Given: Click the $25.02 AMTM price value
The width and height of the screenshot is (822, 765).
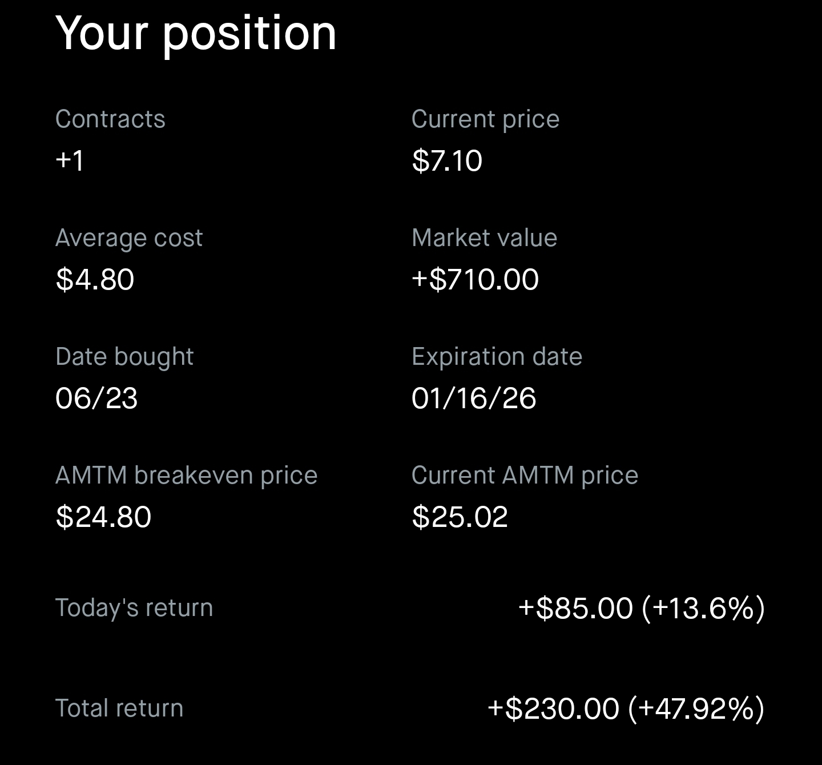Looking at the screenshot, I should coord(460,517).
